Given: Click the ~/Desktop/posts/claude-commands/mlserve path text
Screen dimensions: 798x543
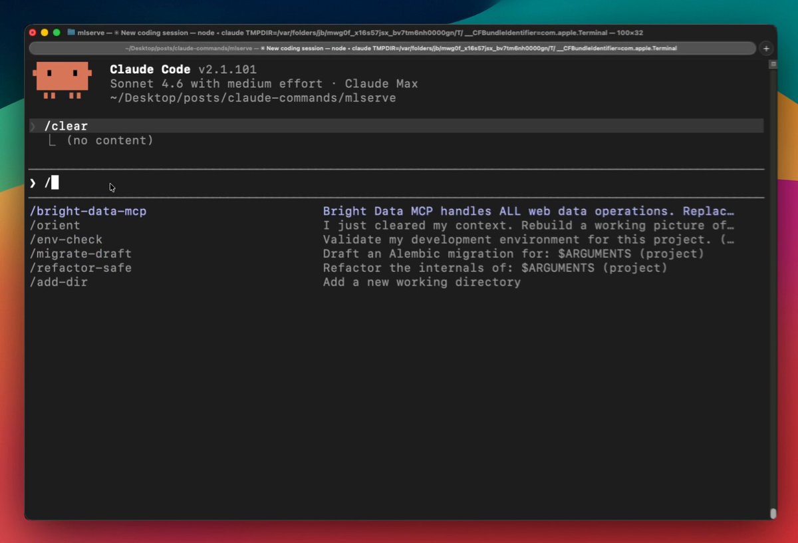Looking at the screenshot, I should click(253, 98).
